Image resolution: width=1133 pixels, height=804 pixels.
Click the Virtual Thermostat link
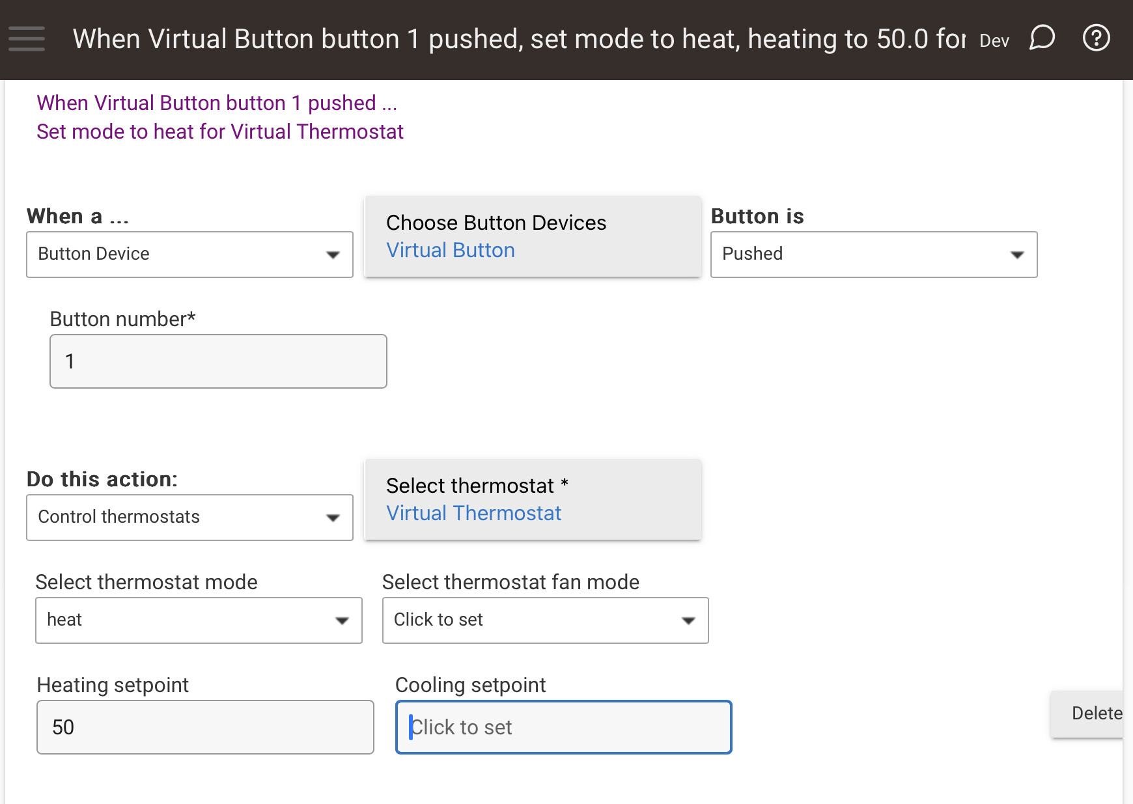pyautogui.click(x=473, y=514)
